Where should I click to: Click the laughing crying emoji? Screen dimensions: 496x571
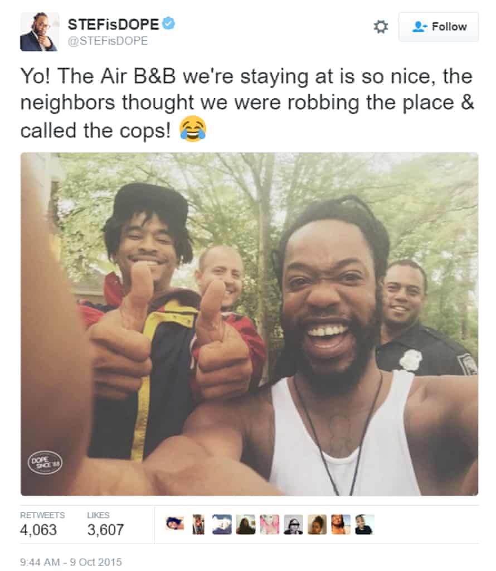193,129
